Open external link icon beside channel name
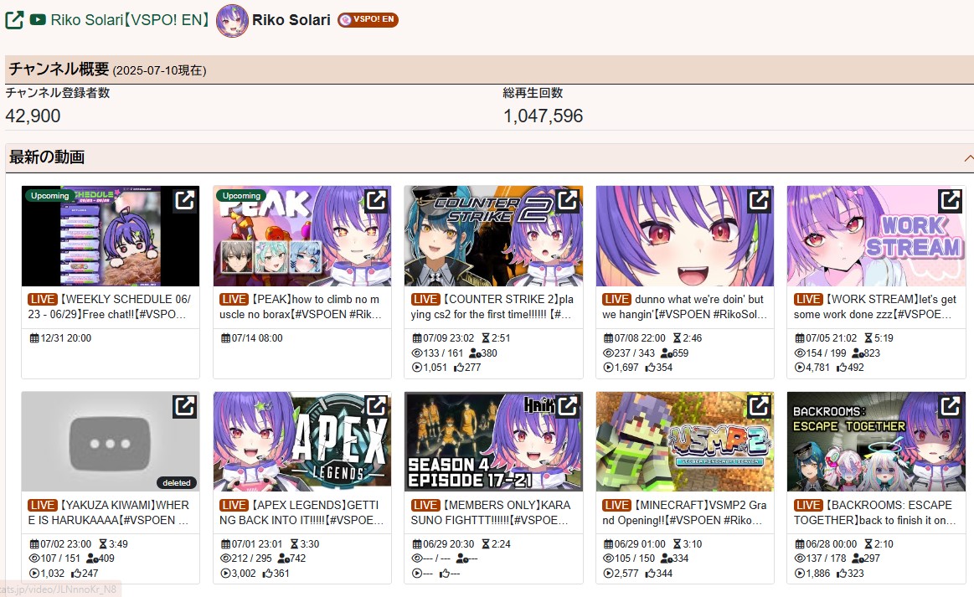Image resolution: width=974 pixels, height=597 pixels. [x=14, y=20]
